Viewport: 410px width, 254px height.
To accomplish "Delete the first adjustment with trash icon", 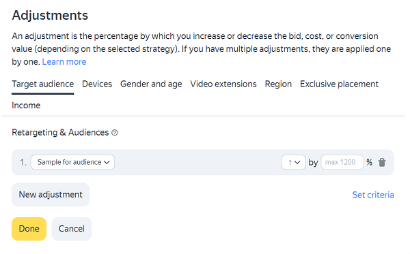I will coord(382,162).
